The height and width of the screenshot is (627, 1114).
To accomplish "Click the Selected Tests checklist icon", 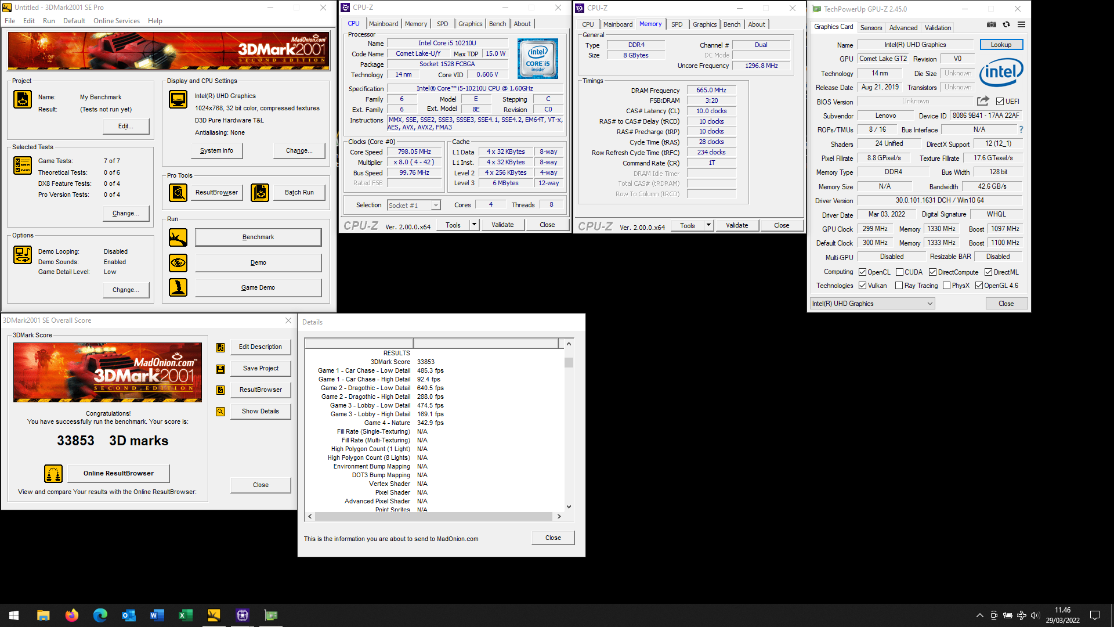I will [x=23, y=166].
